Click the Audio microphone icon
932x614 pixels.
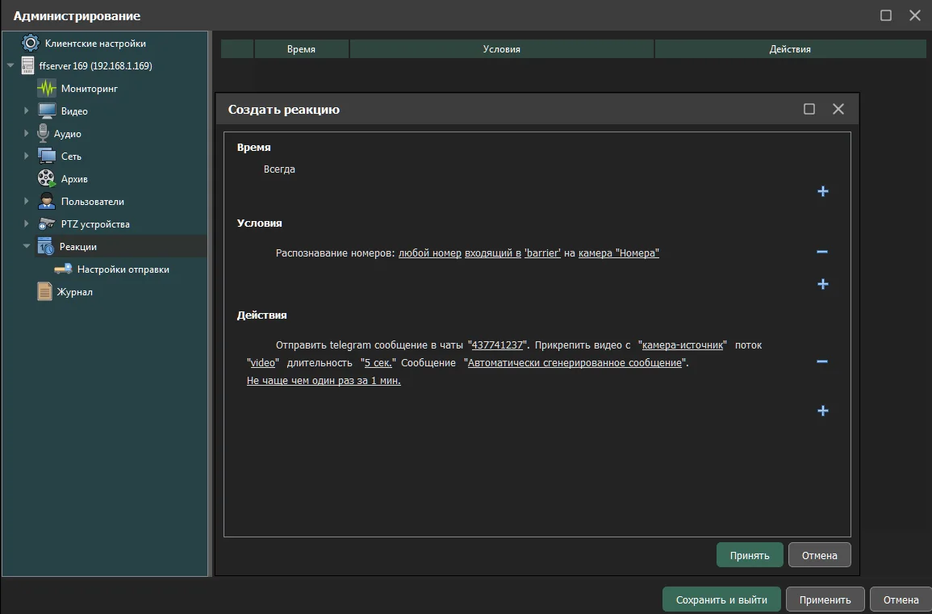[x=43, y=134]
